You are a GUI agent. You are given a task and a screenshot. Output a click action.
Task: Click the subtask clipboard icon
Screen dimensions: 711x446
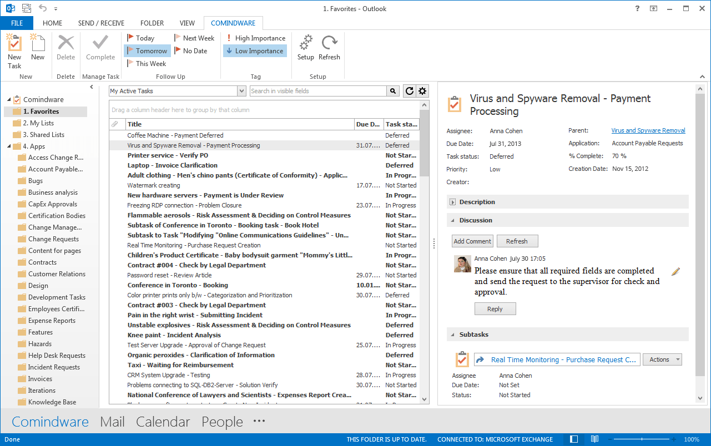tap(462, 359)
